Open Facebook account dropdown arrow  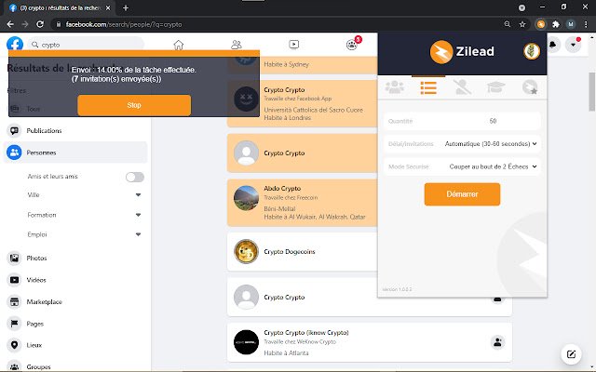573,45
